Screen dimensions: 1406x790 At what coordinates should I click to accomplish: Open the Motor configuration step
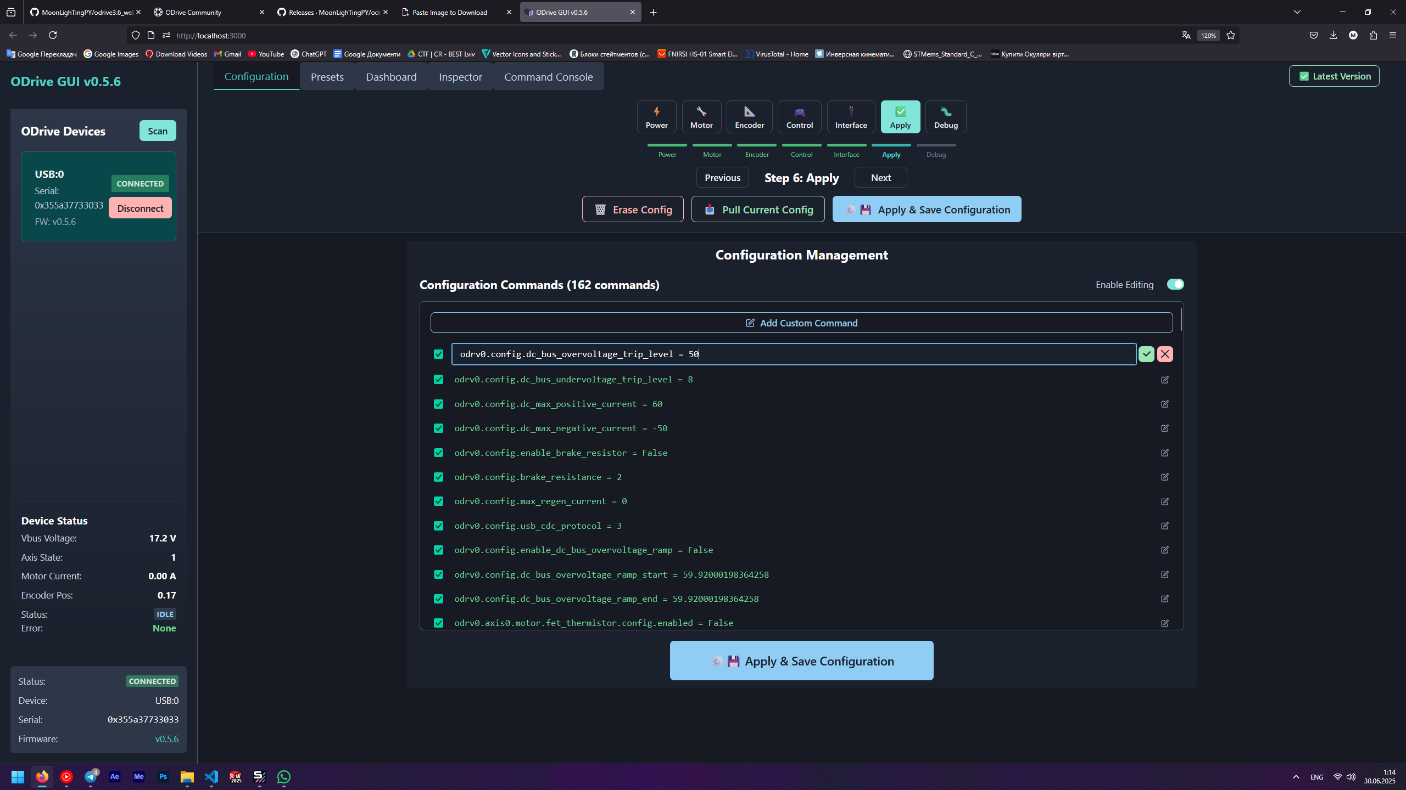(x=701, y=117)
